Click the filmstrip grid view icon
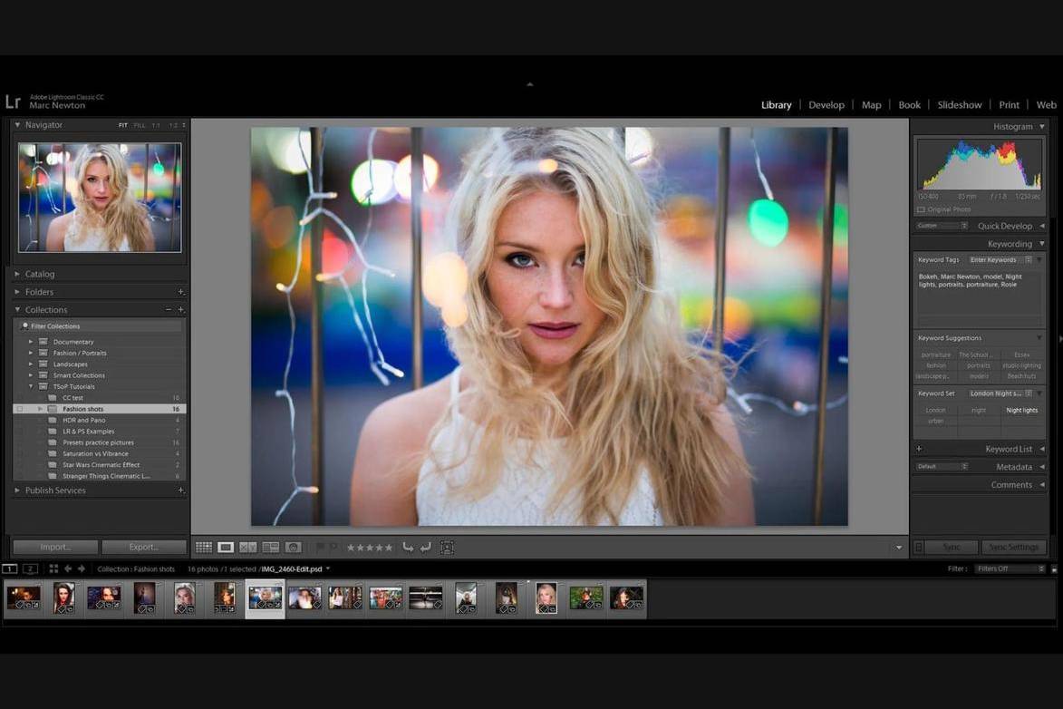The height and width of the screenshot is (709, 1063). [x=53, y=568]
